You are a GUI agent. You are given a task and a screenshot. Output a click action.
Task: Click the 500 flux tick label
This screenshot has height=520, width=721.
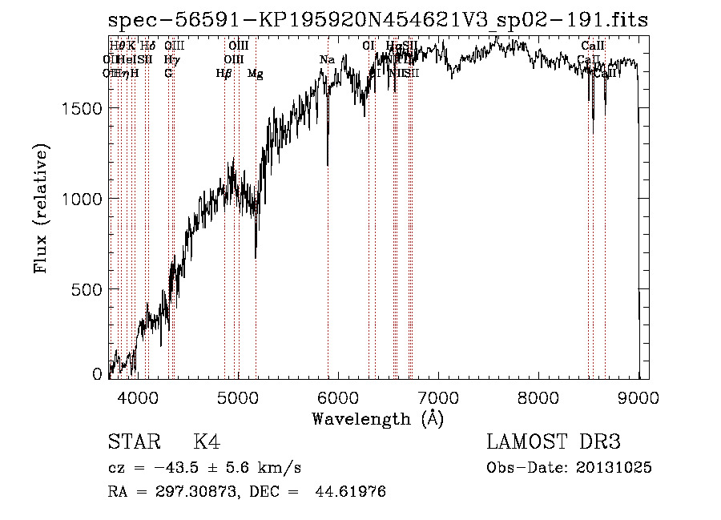pos(89,289)
